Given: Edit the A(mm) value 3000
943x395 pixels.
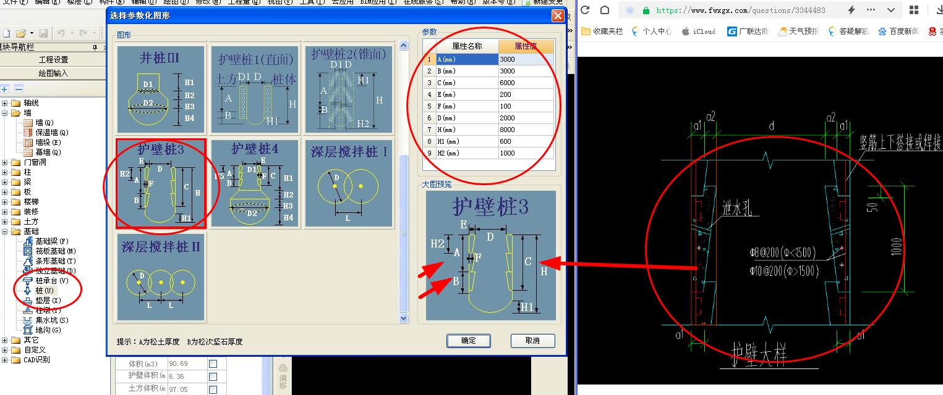Looking at the screenshot, I should click(526, 59).
